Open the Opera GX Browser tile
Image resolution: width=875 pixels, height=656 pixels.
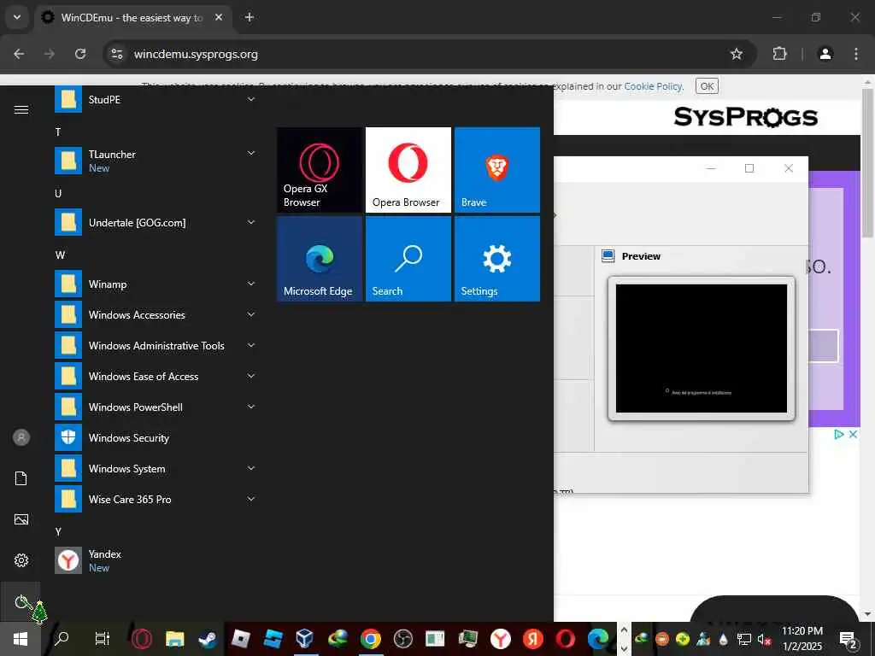click(x=320, y=170)
